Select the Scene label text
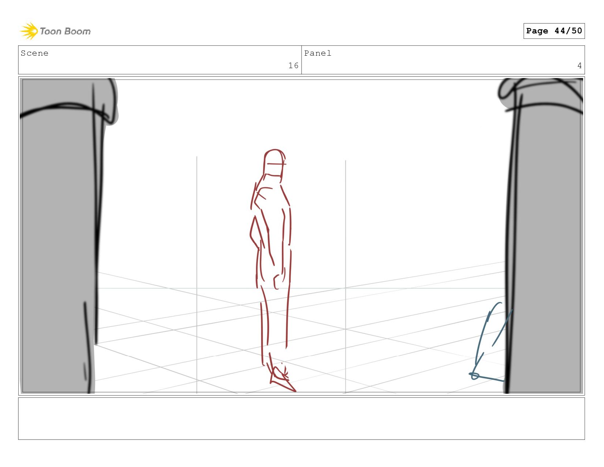 (x=34, y=53)
